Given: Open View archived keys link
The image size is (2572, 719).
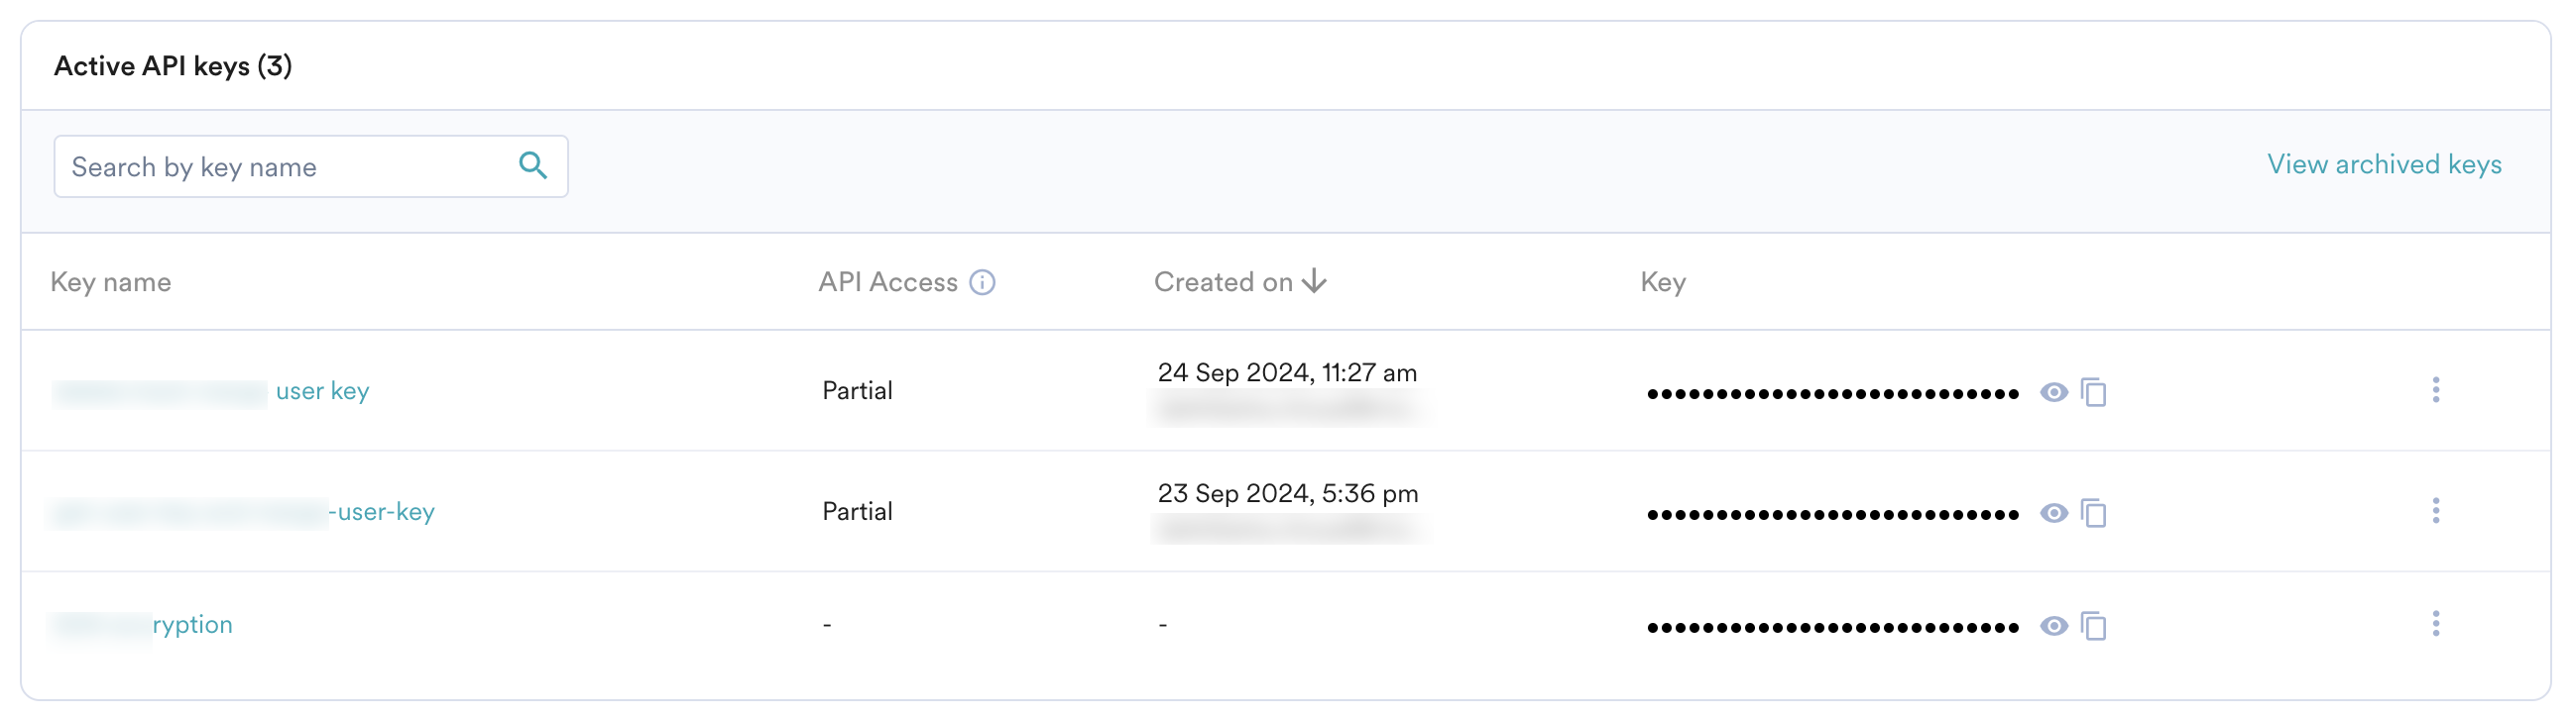Looking at the screenshot, I should click(2384, 163).
